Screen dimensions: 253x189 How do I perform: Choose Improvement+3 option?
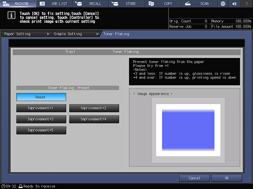pyautogui.click(x=41, y=119)
